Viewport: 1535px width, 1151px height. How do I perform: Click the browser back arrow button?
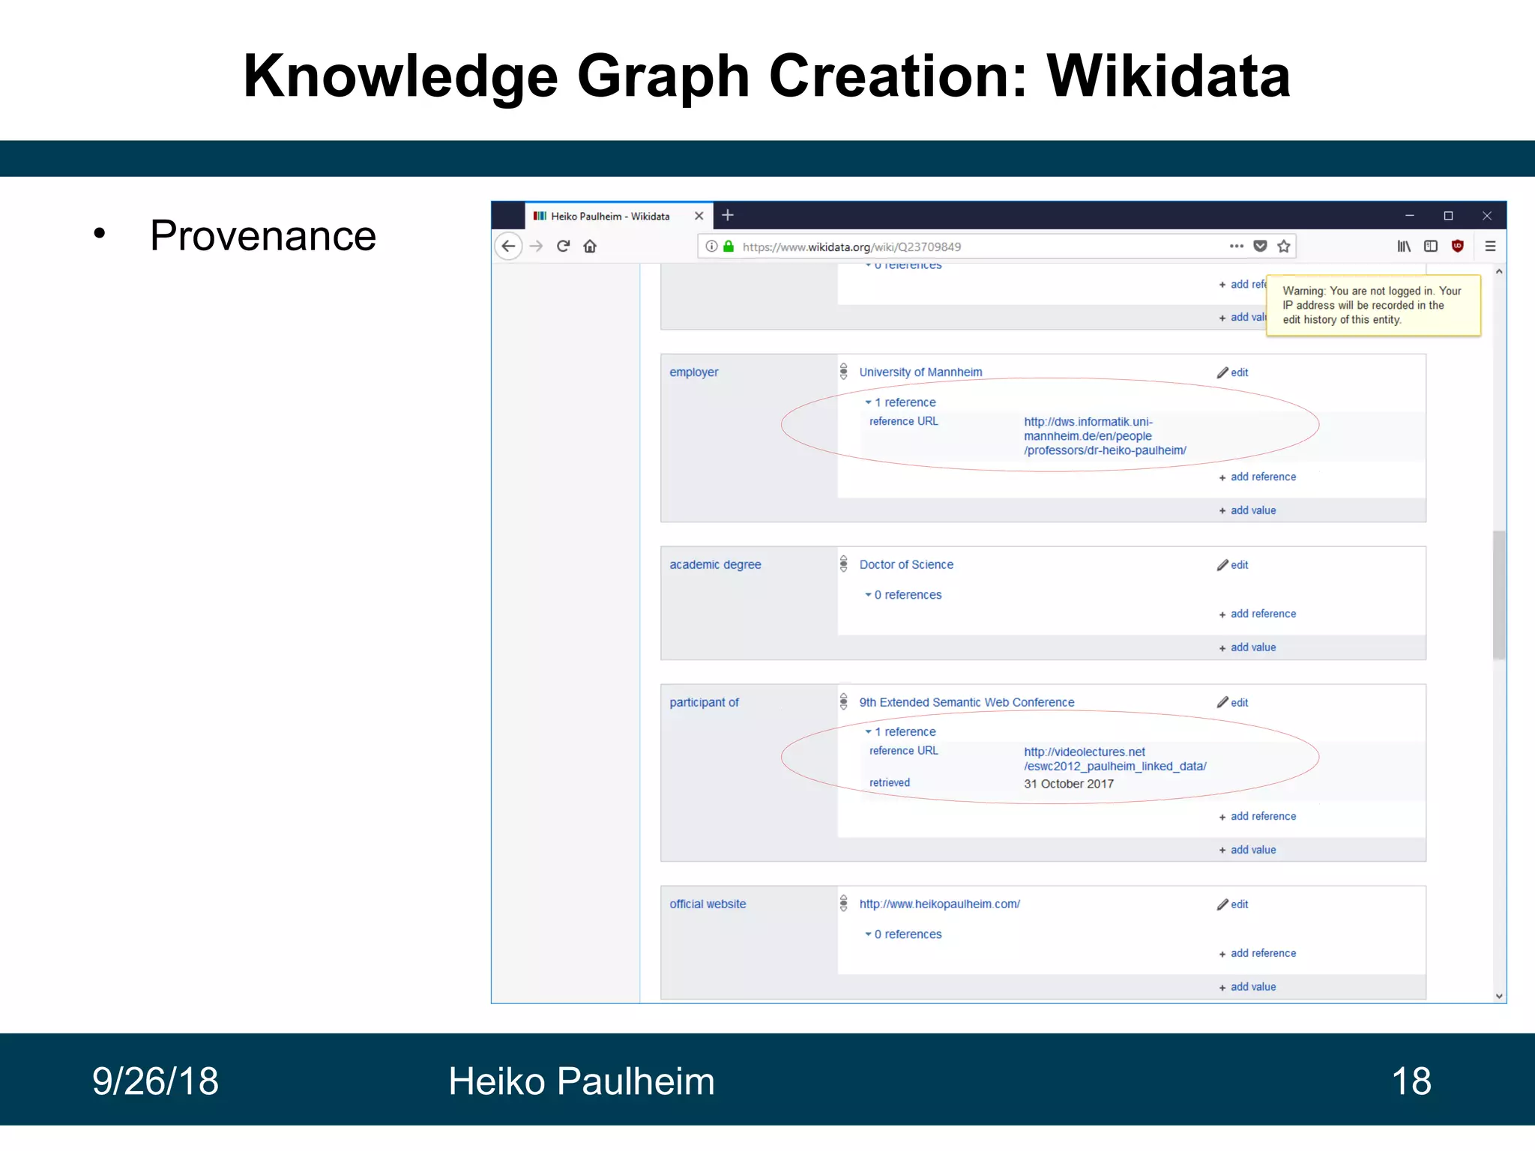click(509, 247)
